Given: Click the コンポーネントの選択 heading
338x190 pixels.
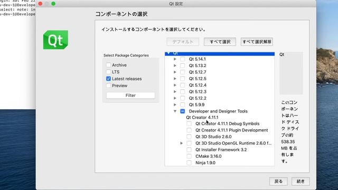Looking at the screenshot, I should [121, 14].
